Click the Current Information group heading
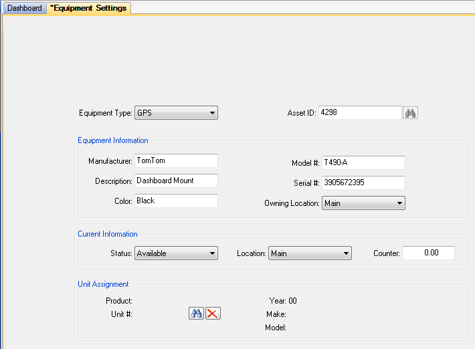The width and height of the screenshot is (475, 349). click(x=108, y=234)
